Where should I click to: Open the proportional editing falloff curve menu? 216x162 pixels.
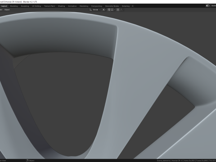pos(122,10)
